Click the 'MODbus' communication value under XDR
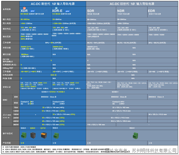The width and height of the screenshot is (179, 155). pos(25,55)
